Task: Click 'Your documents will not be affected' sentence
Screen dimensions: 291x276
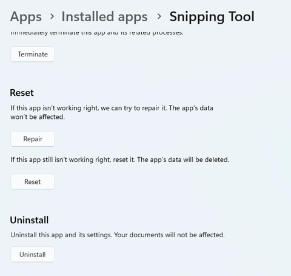Action: pos(169,235)
